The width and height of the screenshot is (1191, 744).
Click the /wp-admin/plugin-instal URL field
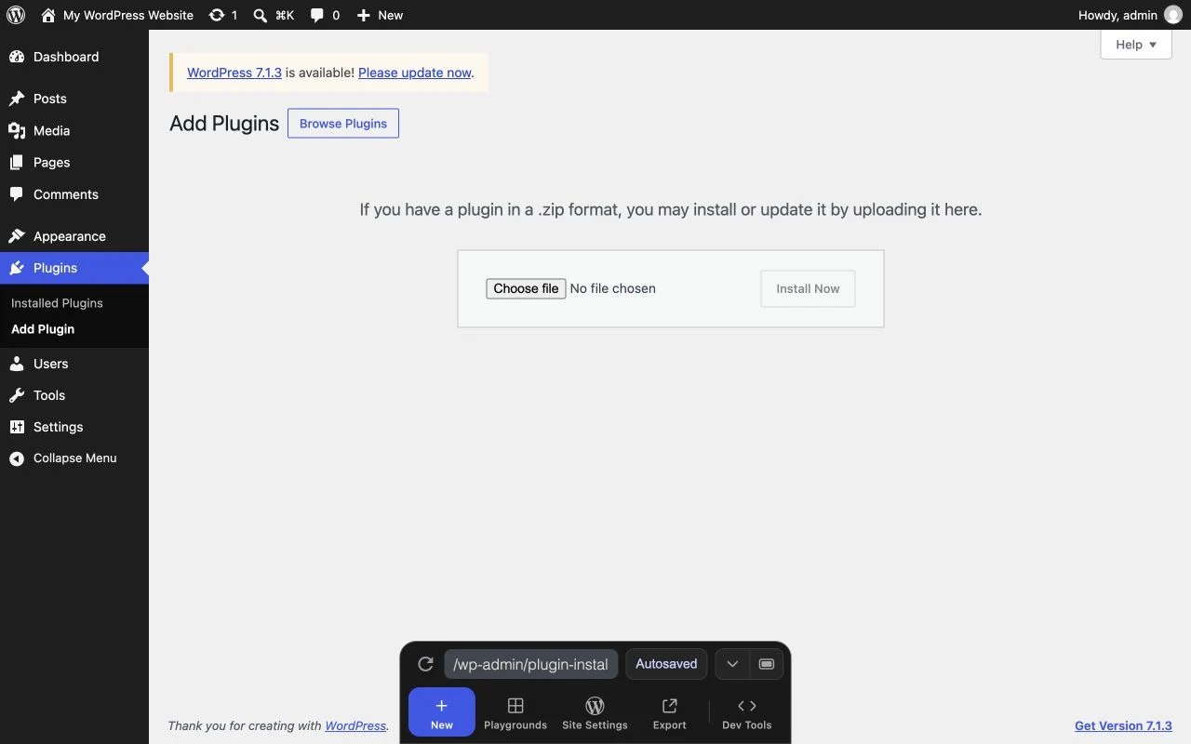pos(530,664)
